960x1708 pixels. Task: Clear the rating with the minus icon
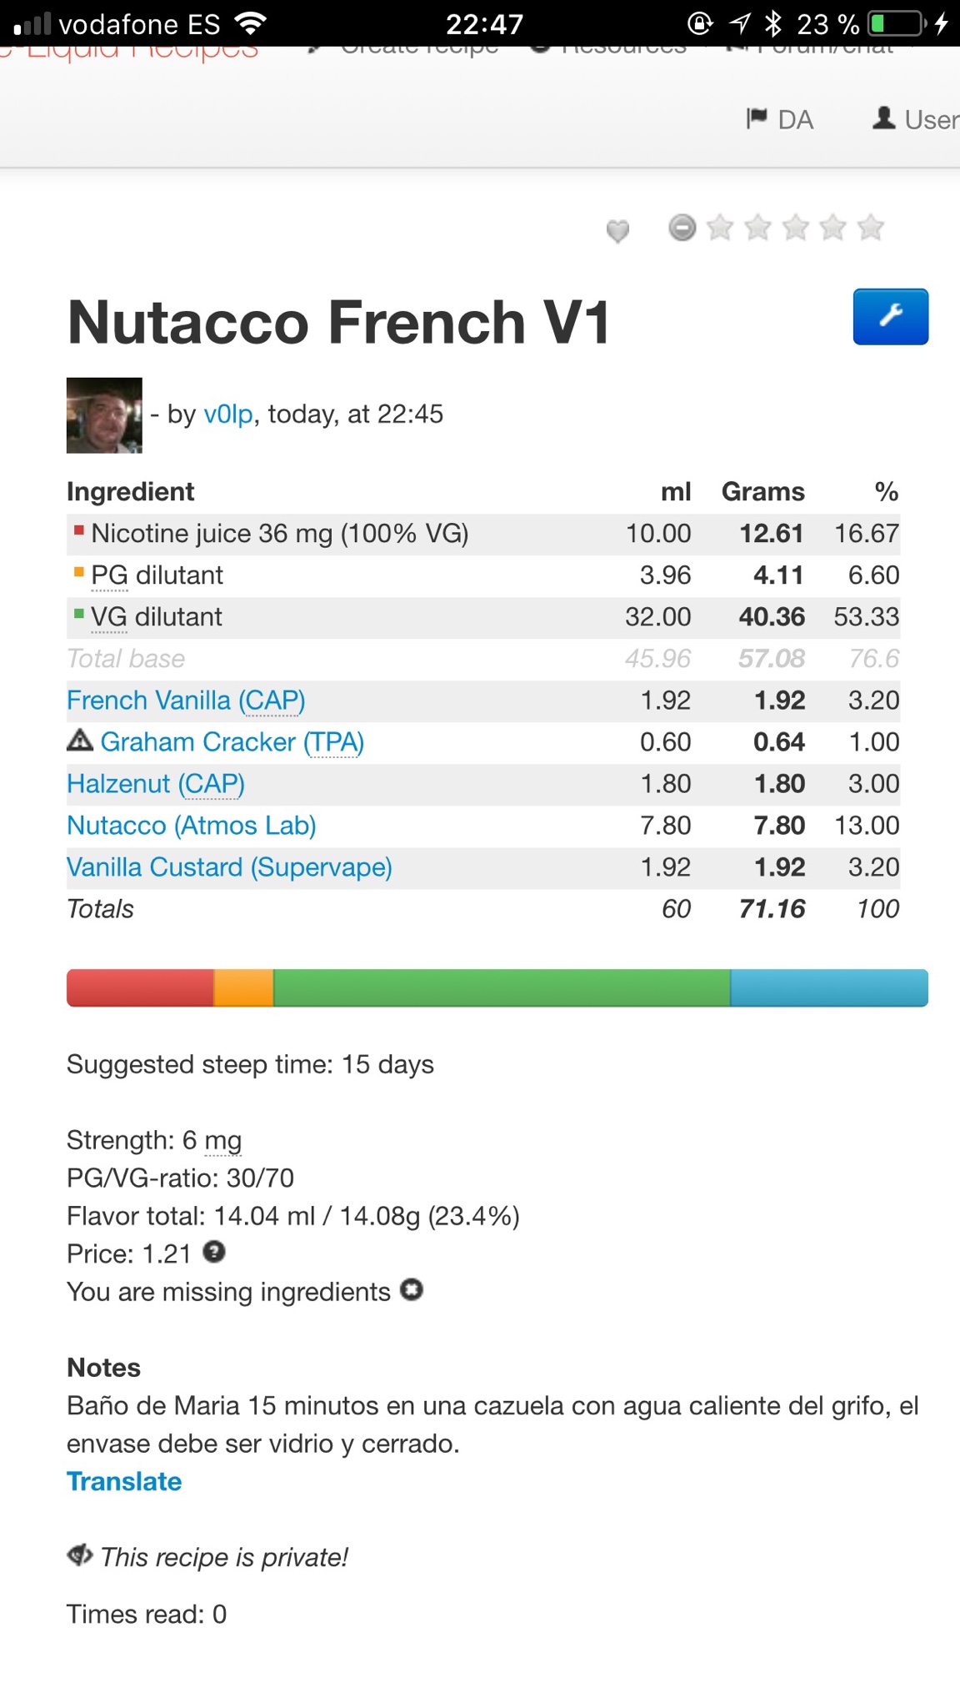tap(682, 228)
